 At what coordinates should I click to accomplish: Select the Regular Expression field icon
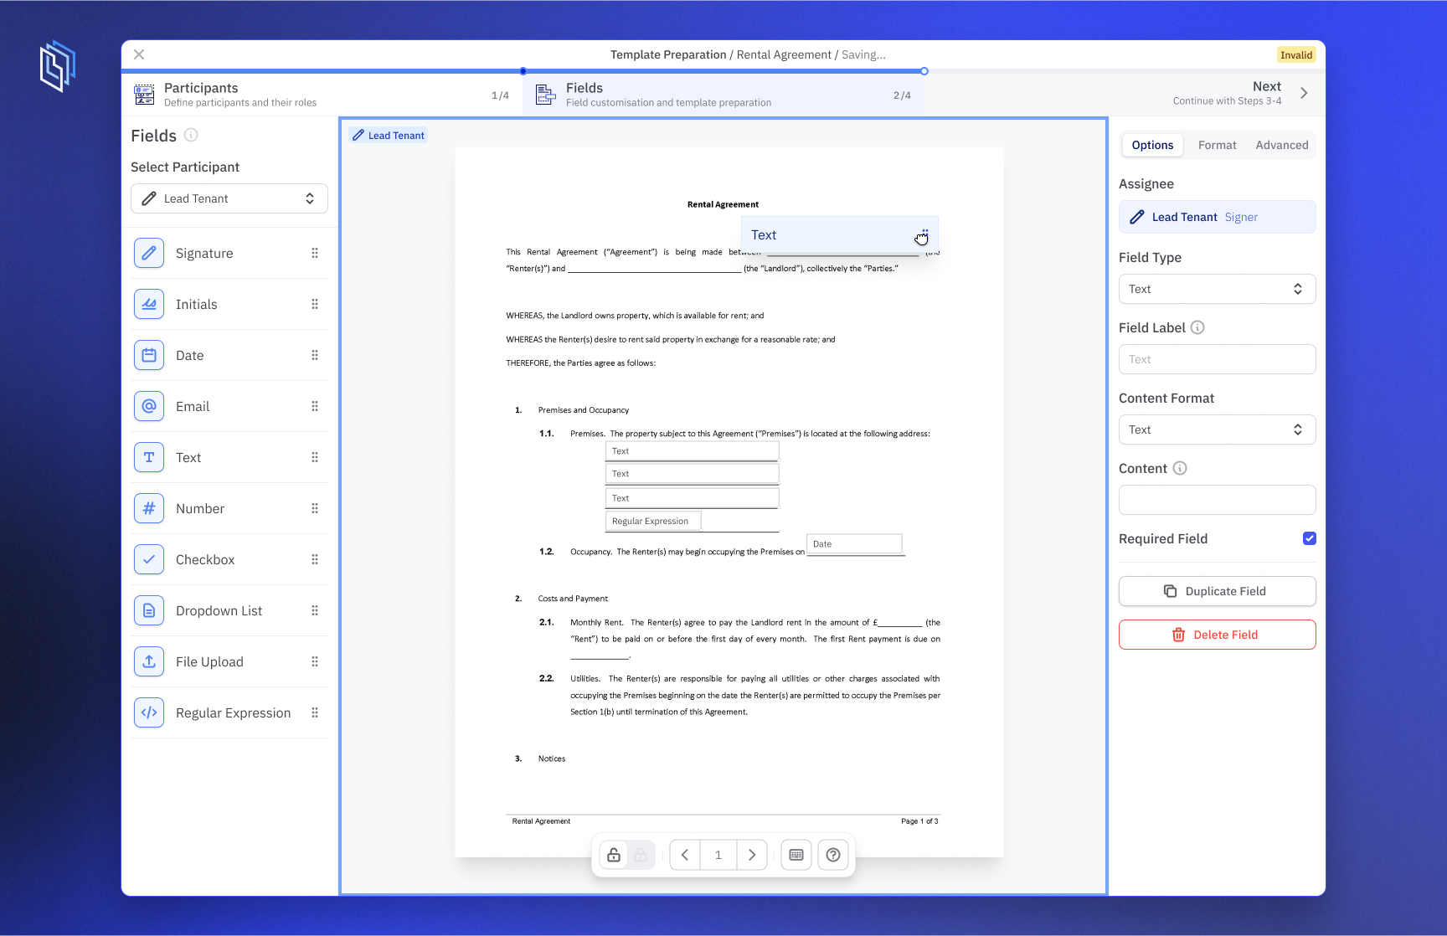pos(148,712)
